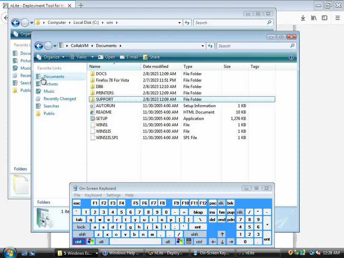344x258 pixels.
Task: Click the left Windows logo key
Action: 90,242
